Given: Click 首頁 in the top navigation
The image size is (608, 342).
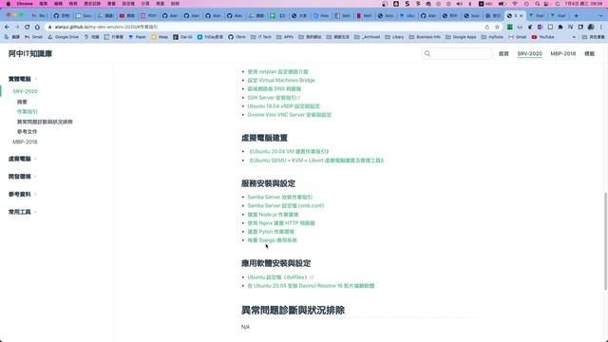Looking at the screenshot, I should [503, 53].
